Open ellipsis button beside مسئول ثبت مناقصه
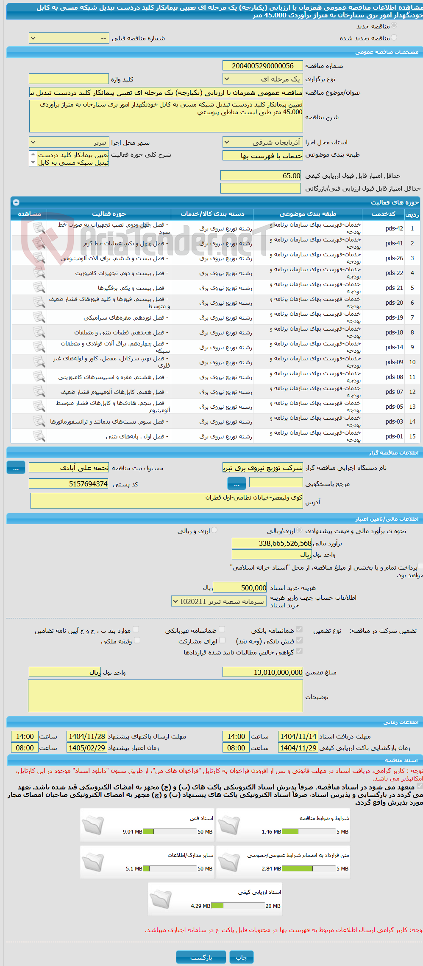 [16, 468]
